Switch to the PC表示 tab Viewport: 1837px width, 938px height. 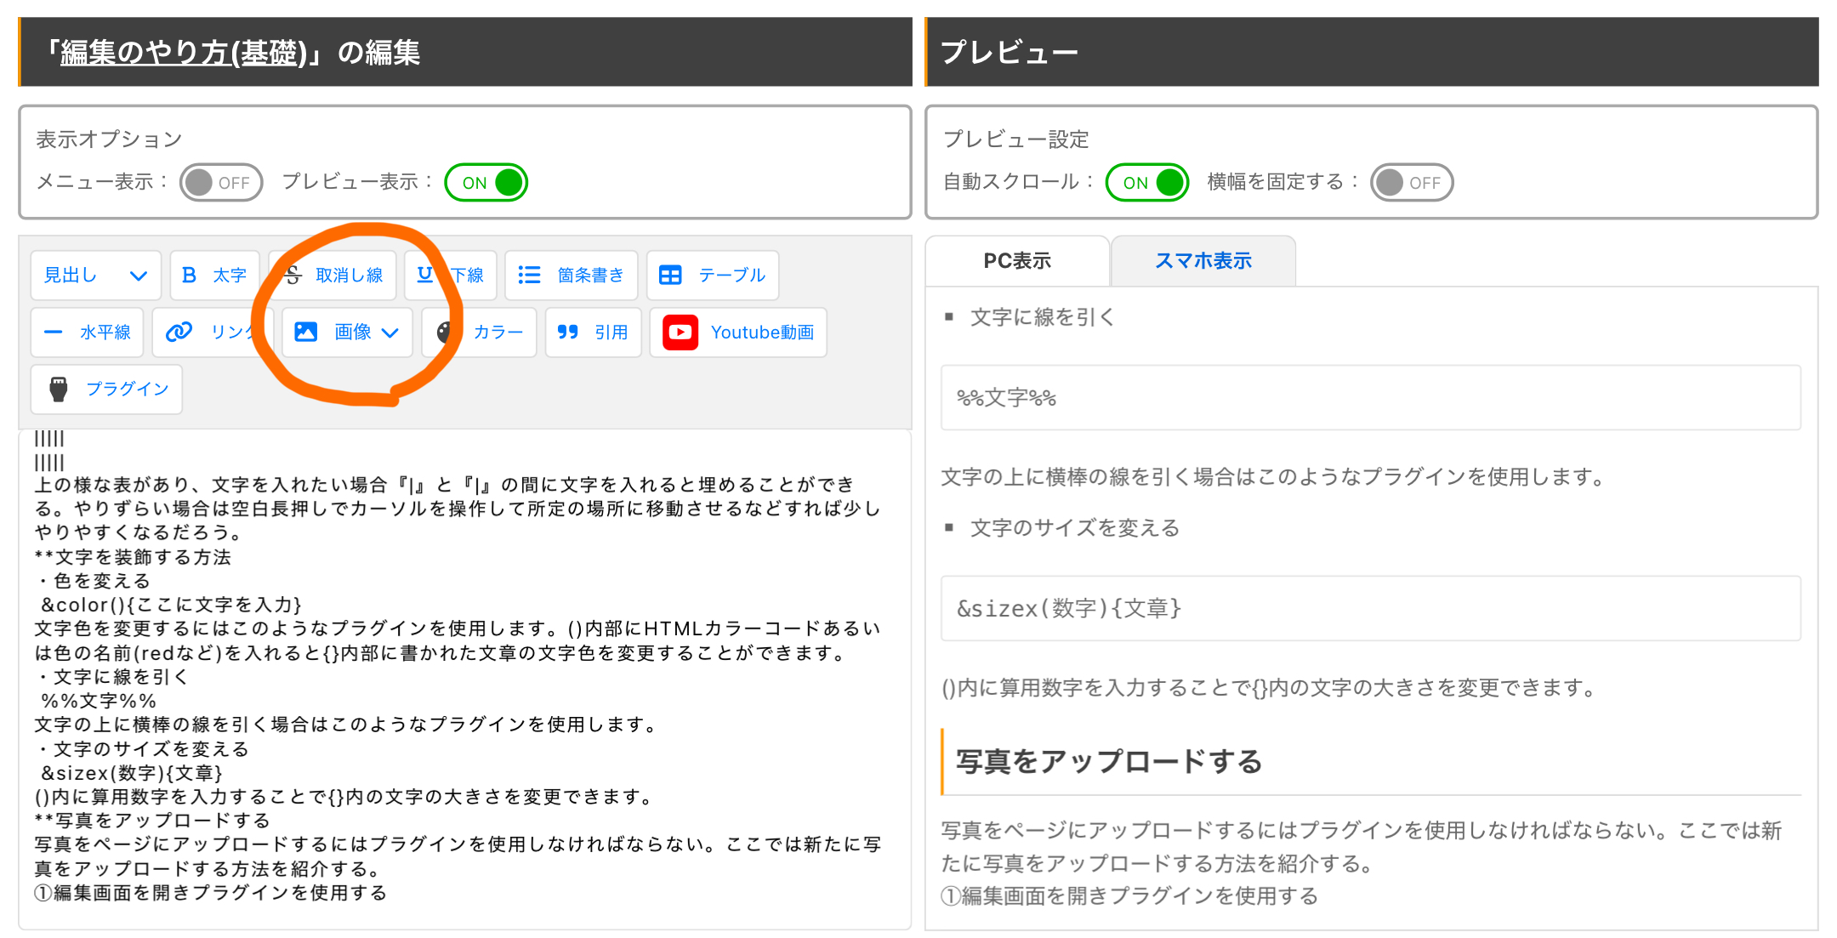coord(1017,261)
